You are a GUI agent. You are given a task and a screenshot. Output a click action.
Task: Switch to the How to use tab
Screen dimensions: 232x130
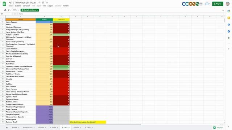pyautogui.click(x=28, y=127)
